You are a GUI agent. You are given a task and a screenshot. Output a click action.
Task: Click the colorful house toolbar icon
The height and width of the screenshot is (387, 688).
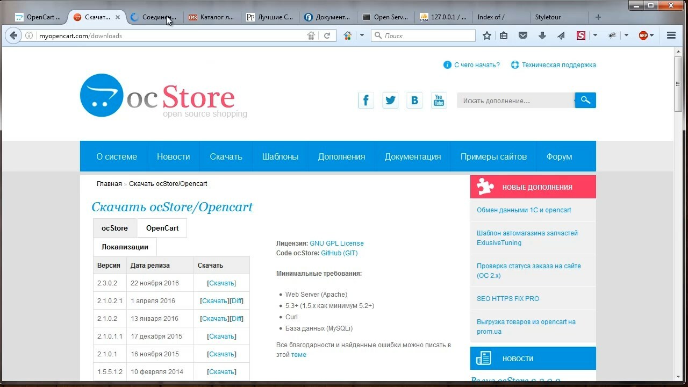tap(347, 36)
